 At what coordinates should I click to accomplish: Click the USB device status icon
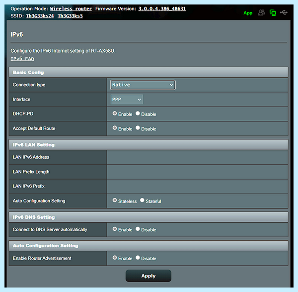click(x=284, y=12)
